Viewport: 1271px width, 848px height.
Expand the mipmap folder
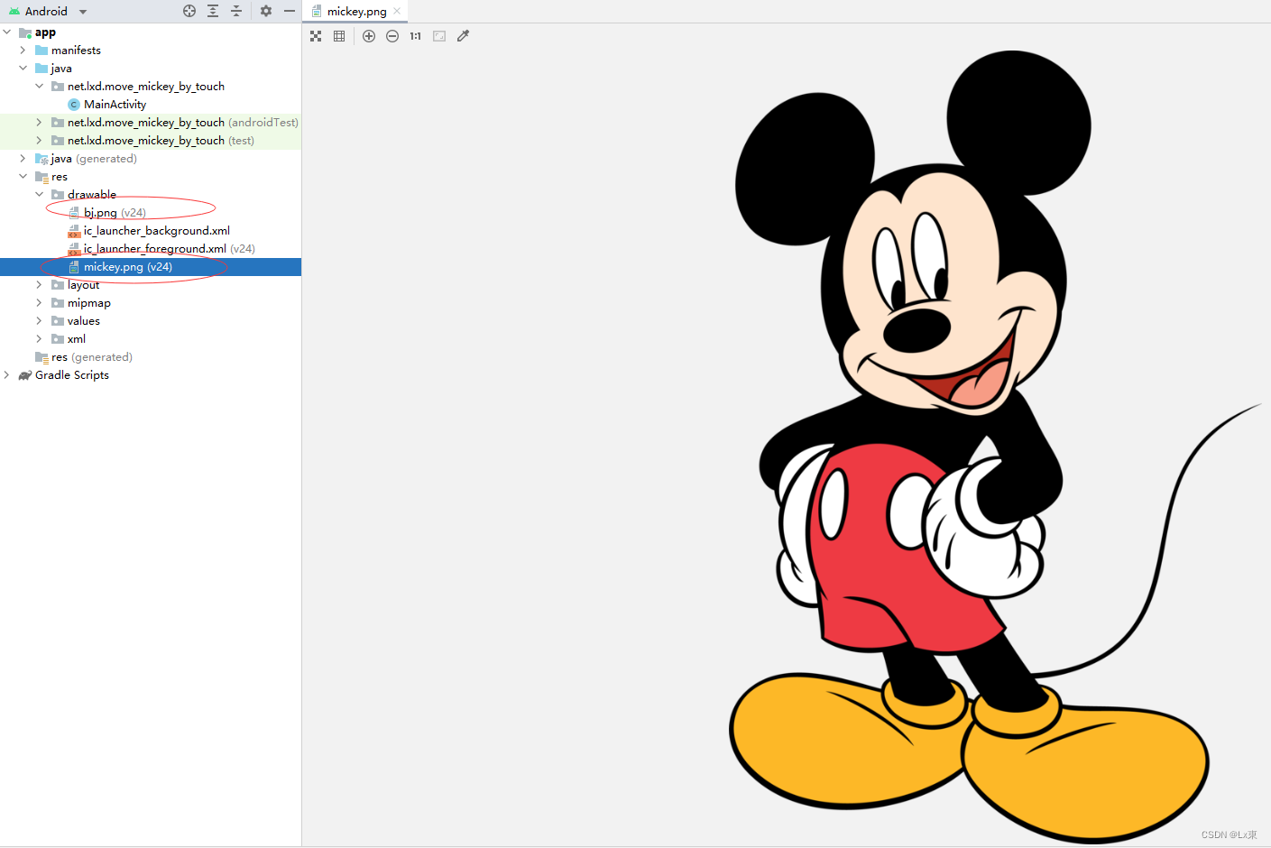click(40, 303)
